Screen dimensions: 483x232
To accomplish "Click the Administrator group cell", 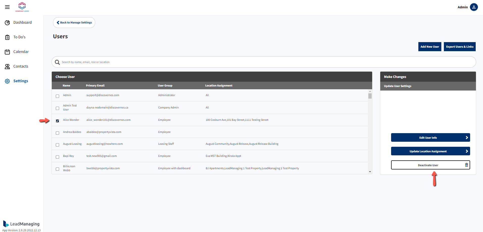I will [167, 95].
